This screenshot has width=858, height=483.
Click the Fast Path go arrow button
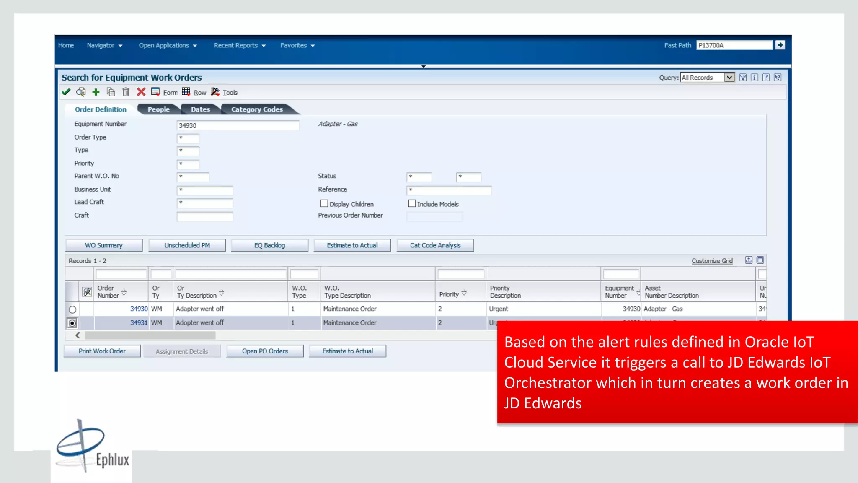(x=780, y=45)
